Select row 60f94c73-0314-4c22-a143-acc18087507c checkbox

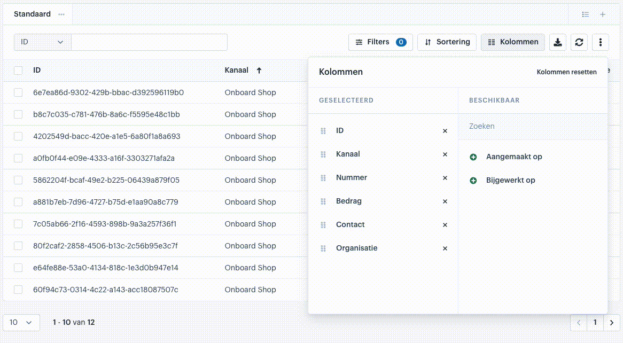[18, 289]
